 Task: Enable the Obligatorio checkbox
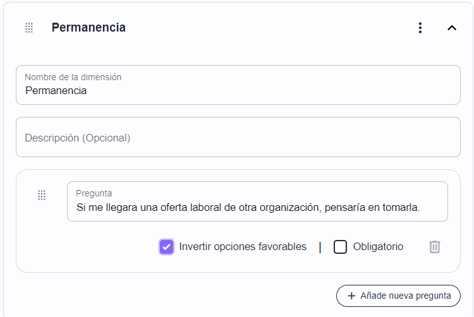tap(340, 247)
